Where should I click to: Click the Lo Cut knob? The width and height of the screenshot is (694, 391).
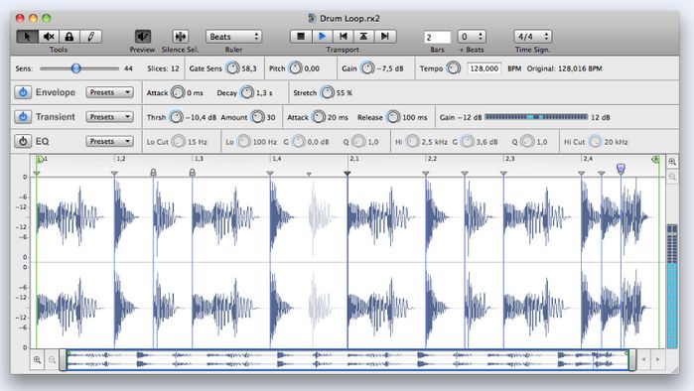point(179,142)
